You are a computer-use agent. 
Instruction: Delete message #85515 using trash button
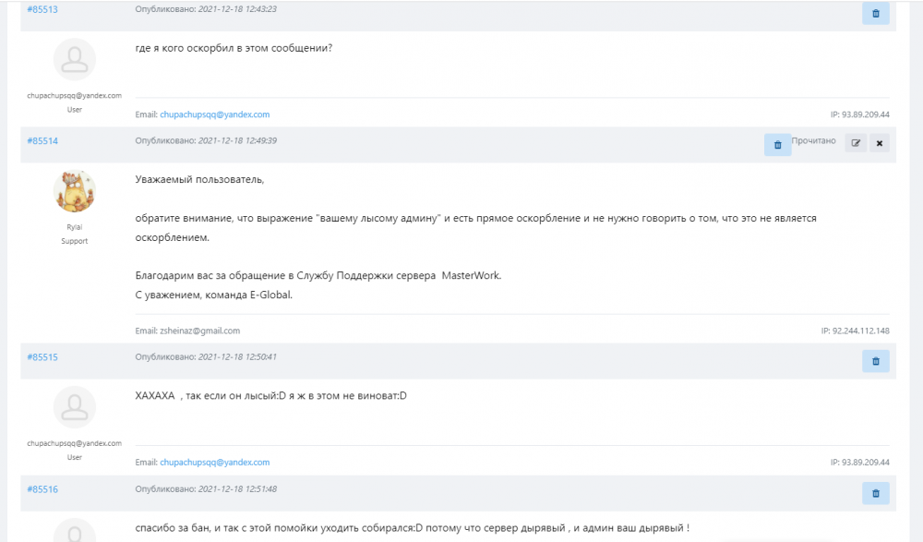click(875, 361)
